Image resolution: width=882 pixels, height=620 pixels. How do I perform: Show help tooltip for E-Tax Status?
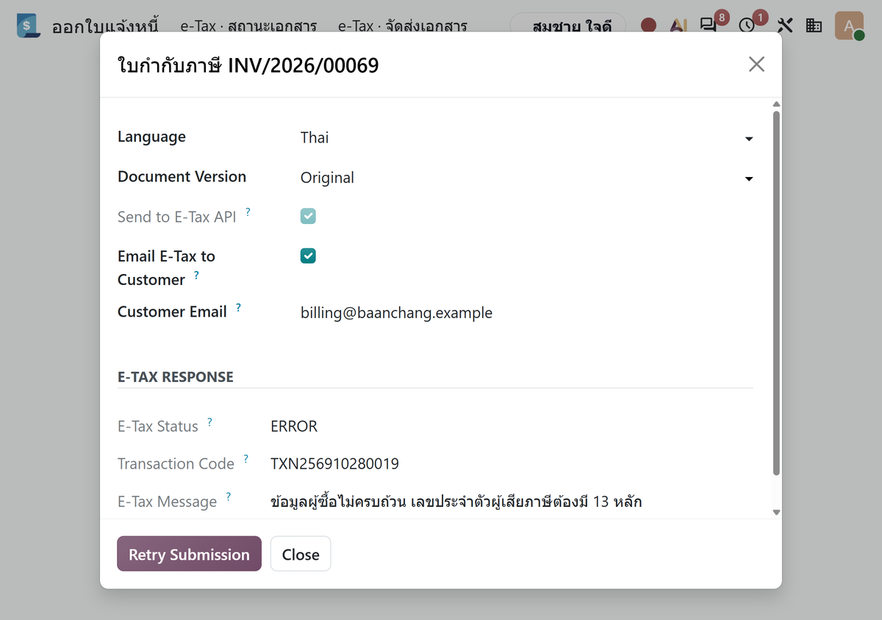pyautogui.click(x=209, y=422)
